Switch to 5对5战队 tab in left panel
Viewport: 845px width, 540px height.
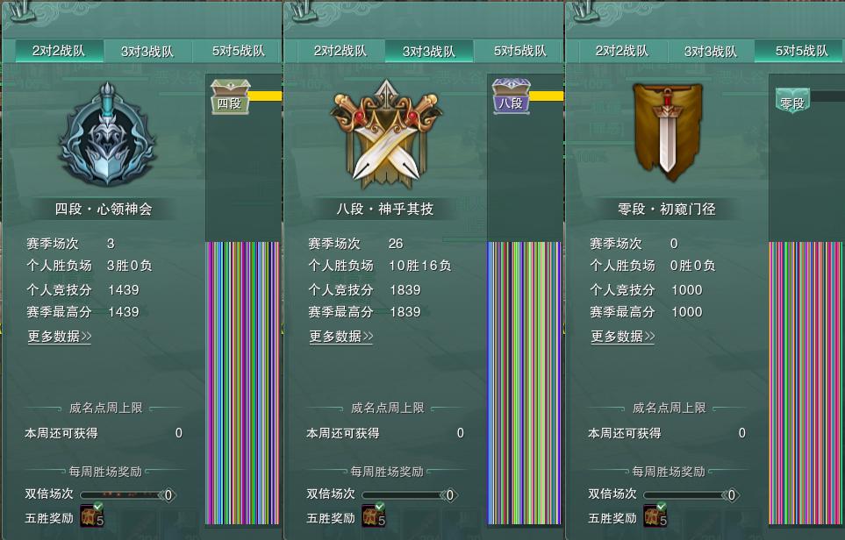[238, 51]
